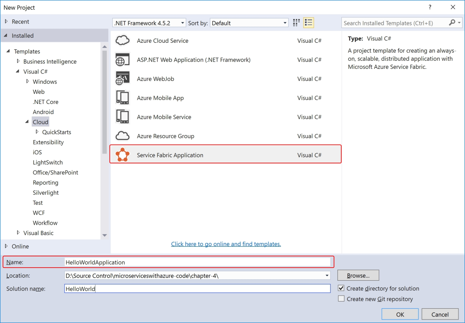Click the Cancel button
The height and width of the screenshot is (323, 465).
pyautogui.click(x=440, y=314)
